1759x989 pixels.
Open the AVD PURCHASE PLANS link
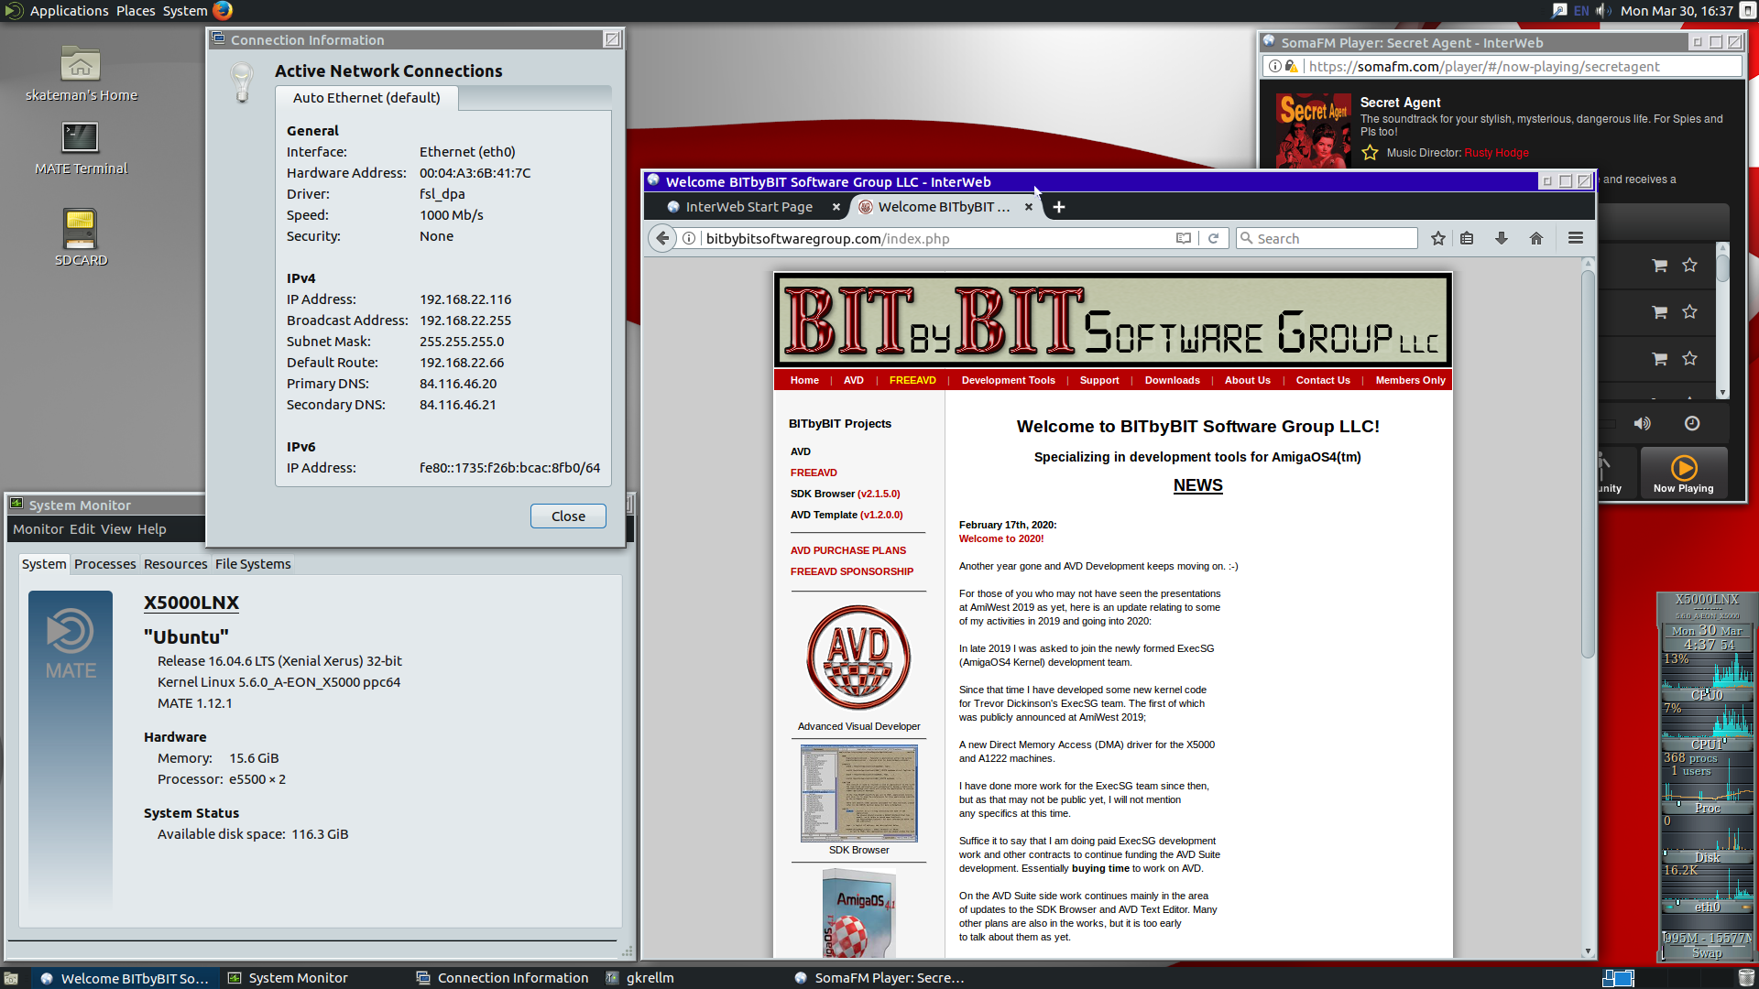[848, 550]
